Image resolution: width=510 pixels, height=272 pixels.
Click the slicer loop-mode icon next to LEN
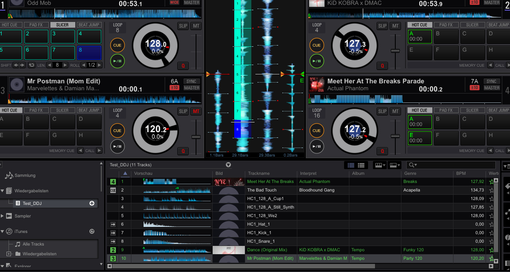(x=31, y=65)
